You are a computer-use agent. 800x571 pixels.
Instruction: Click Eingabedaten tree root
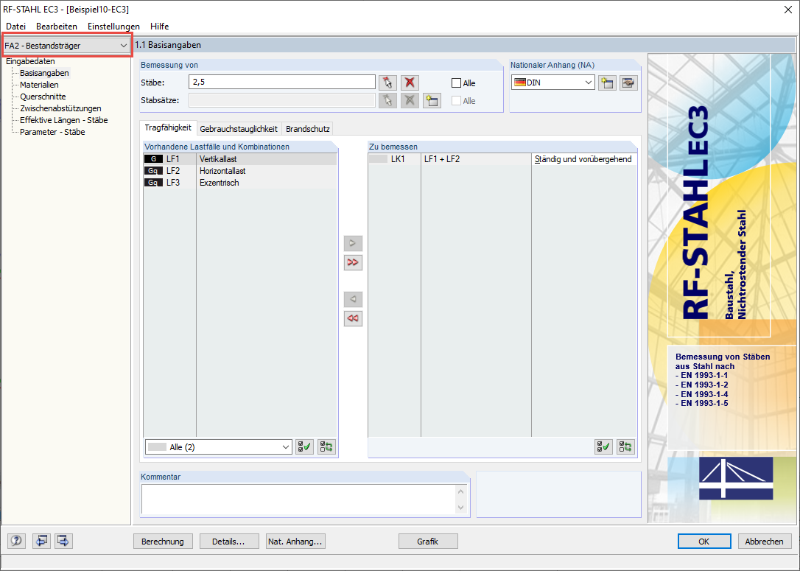click(x=31, y=61)
